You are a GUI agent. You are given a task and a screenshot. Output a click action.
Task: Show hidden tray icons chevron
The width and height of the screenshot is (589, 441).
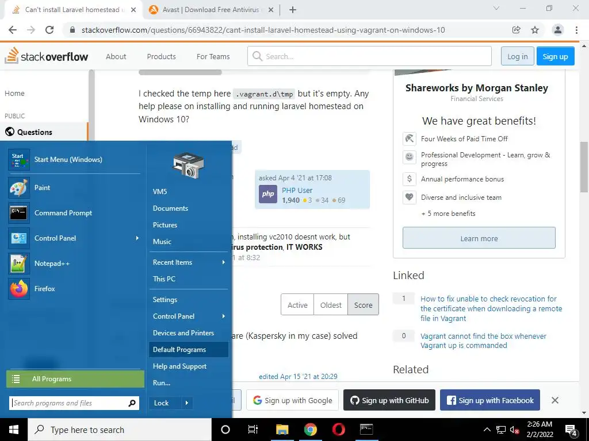(x=487, y=430)
